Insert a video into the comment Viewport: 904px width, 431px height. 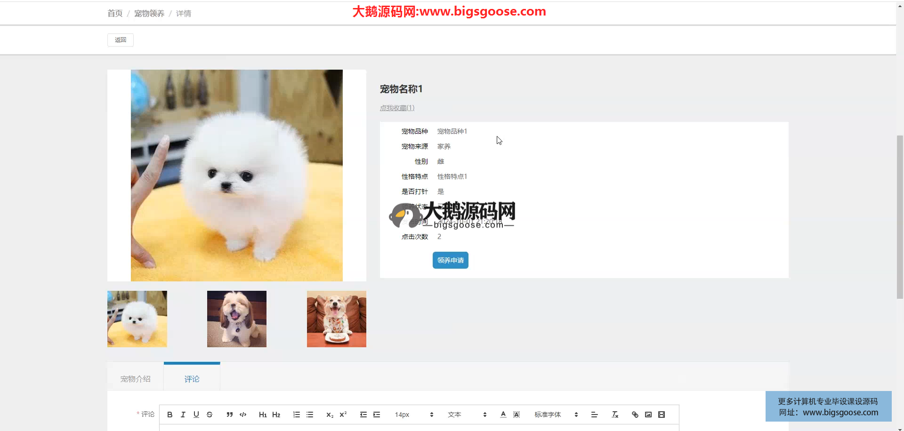coord(662,415)
